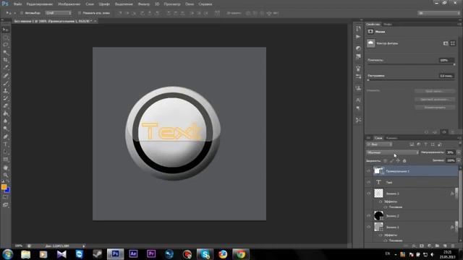
Task: Select the Эллипс 2 layer thumbnail
Action: (x=378, y=216)
